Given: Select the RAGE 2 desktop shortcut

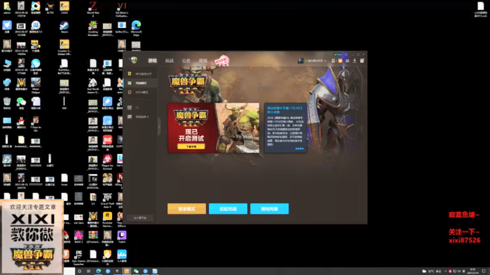Looking at the screenshot, I should pyautogui.click(x=79, y=237).
